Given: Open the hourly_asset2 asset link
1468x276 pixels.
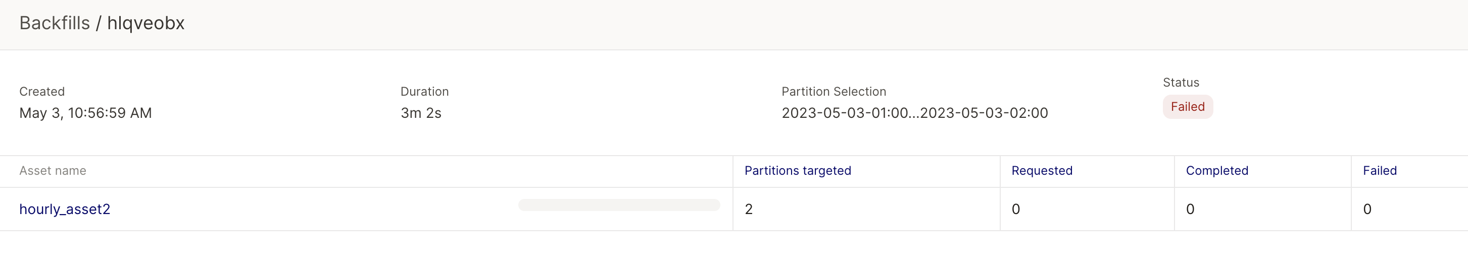Looking at the screenshot, I should (x=65, y=209).
